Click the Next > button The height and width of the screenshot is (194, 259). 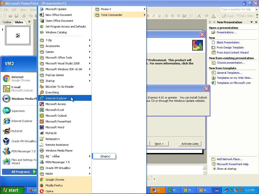point(159,144)
